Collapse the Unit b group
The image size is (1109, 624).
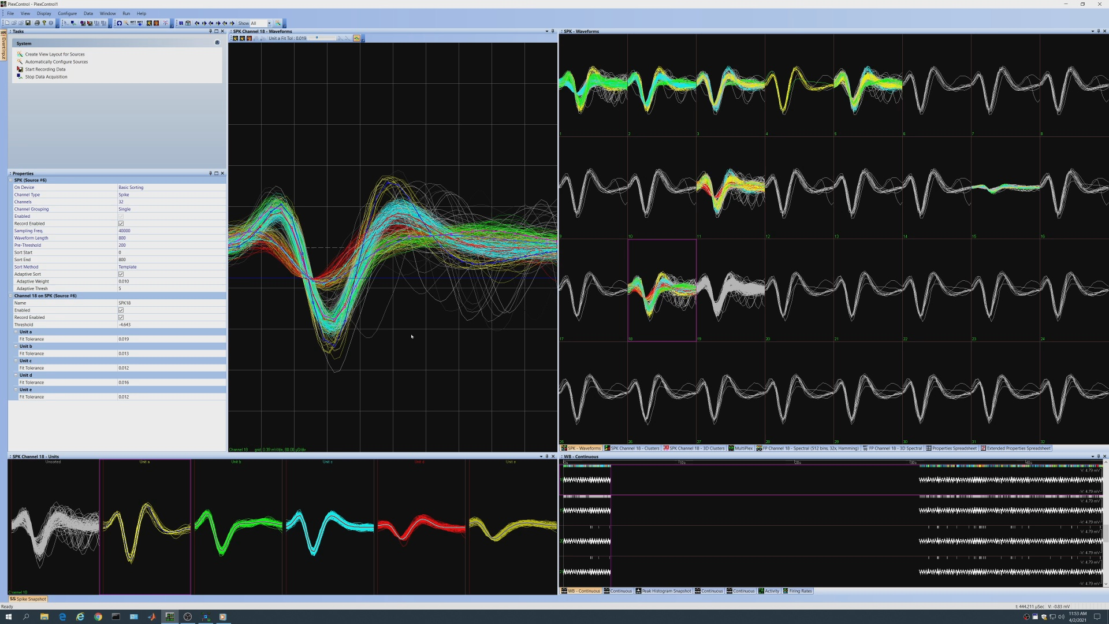tap(16, 346)
